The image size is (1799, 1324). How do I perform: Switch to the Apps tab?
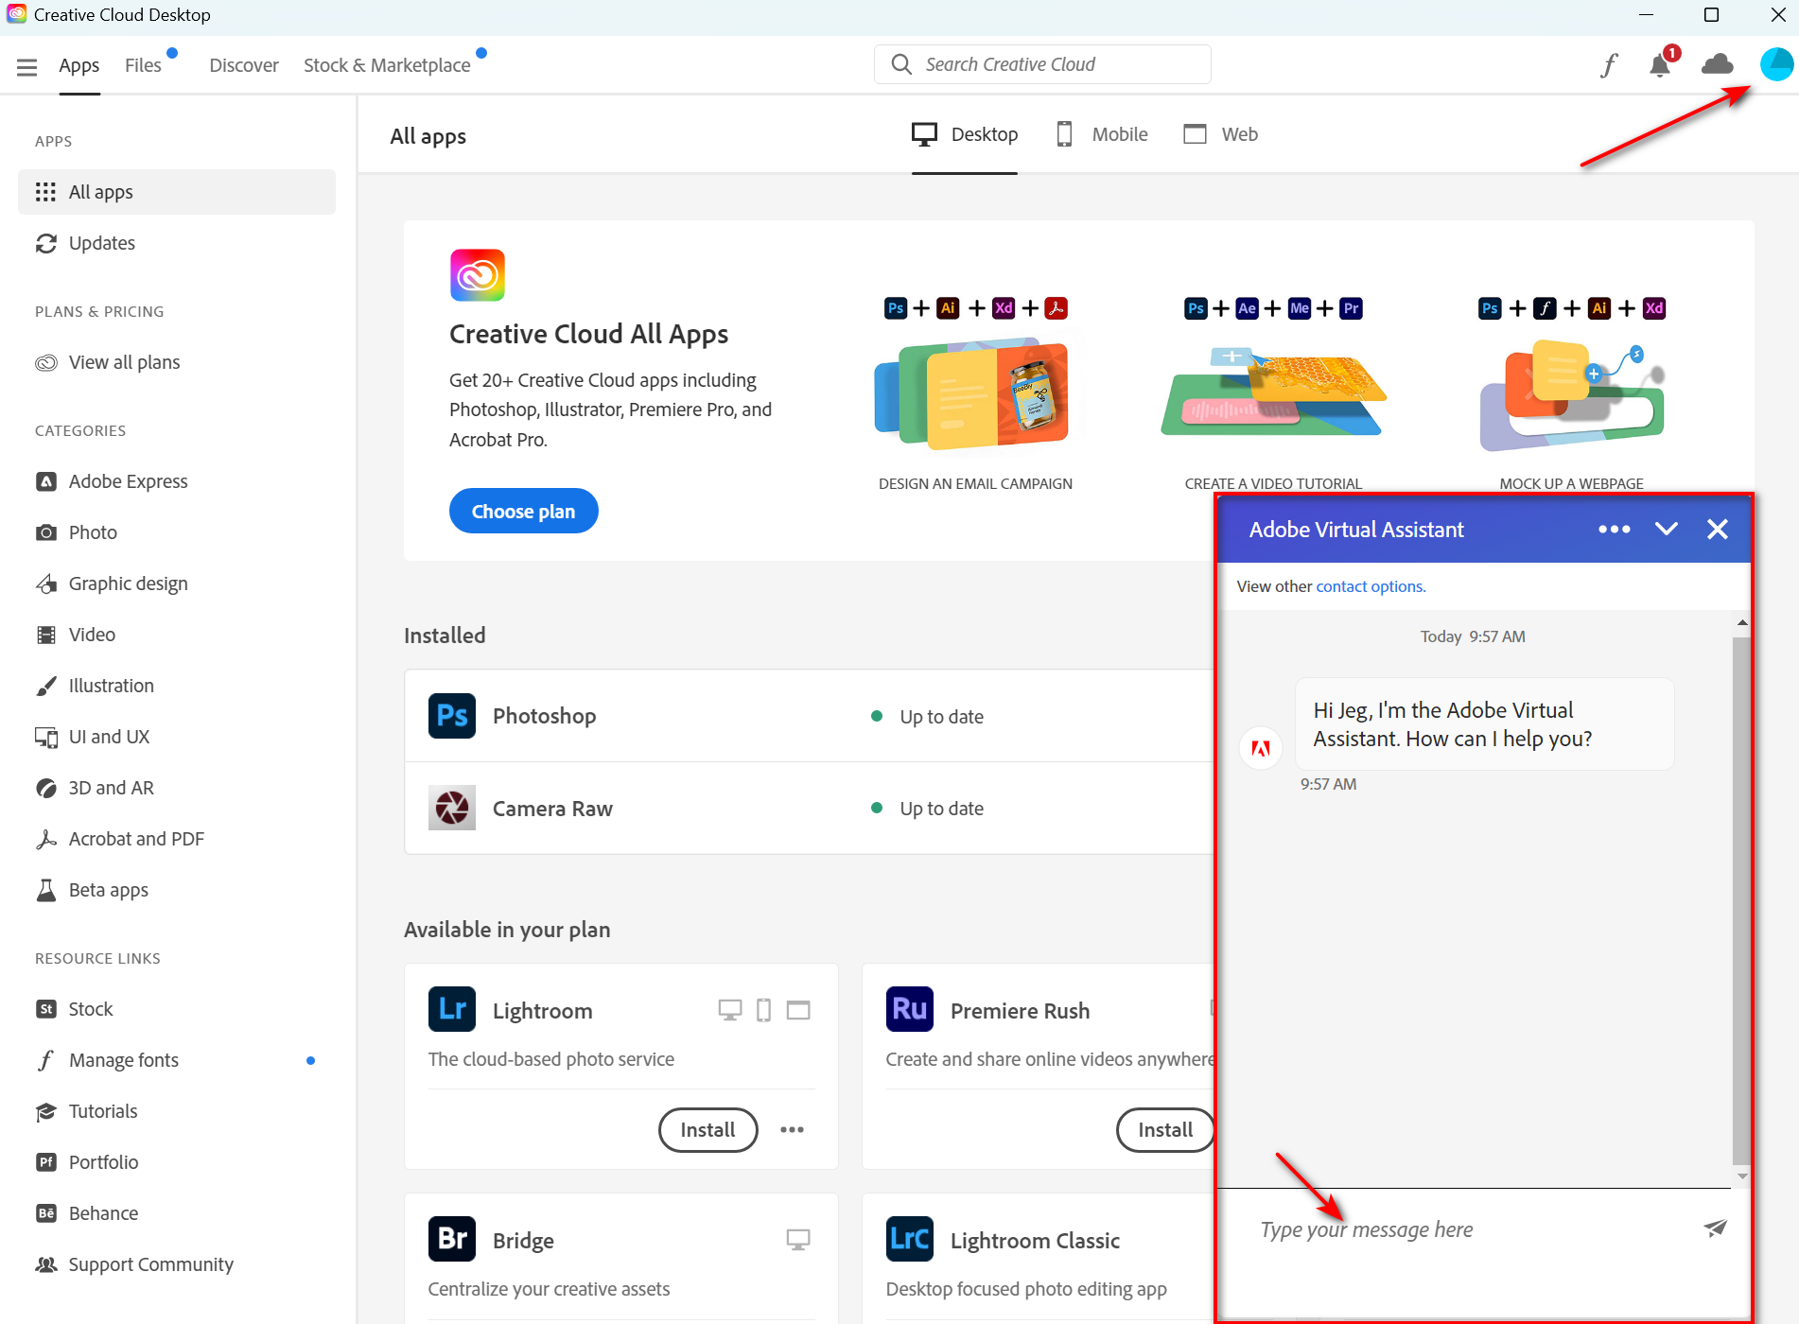click(79, 65)
